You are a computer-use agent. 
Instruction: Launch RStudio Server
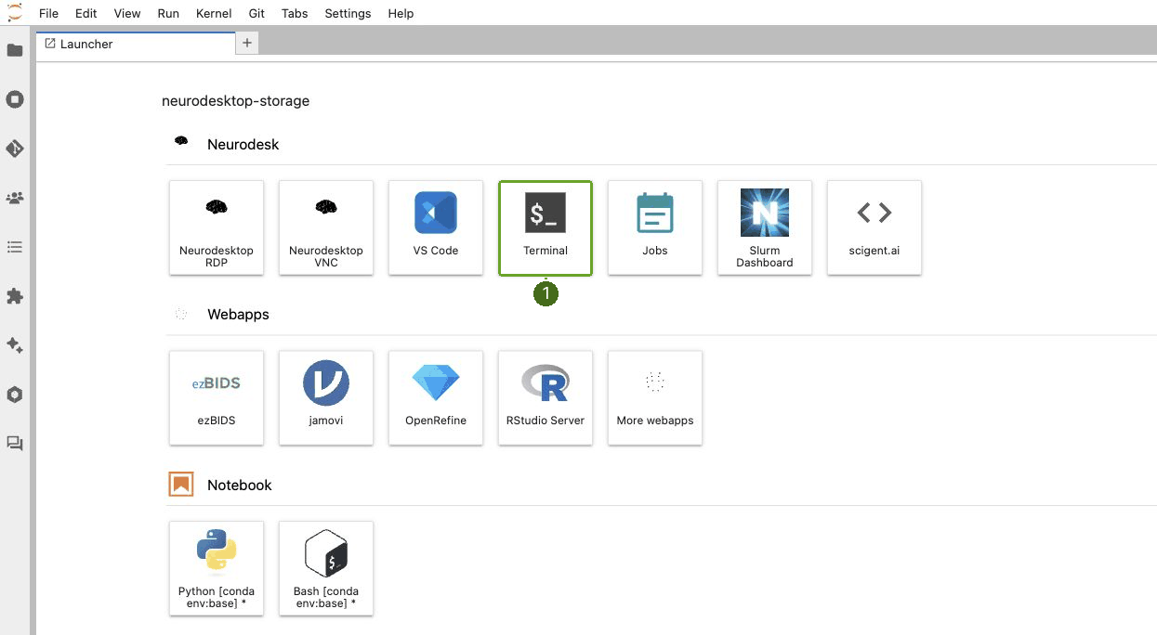coord(546,397)
